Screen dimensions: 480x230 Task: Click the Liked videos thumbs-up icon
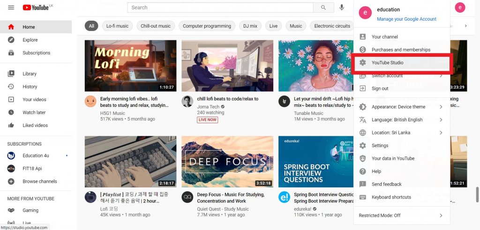tap(11, 125)
